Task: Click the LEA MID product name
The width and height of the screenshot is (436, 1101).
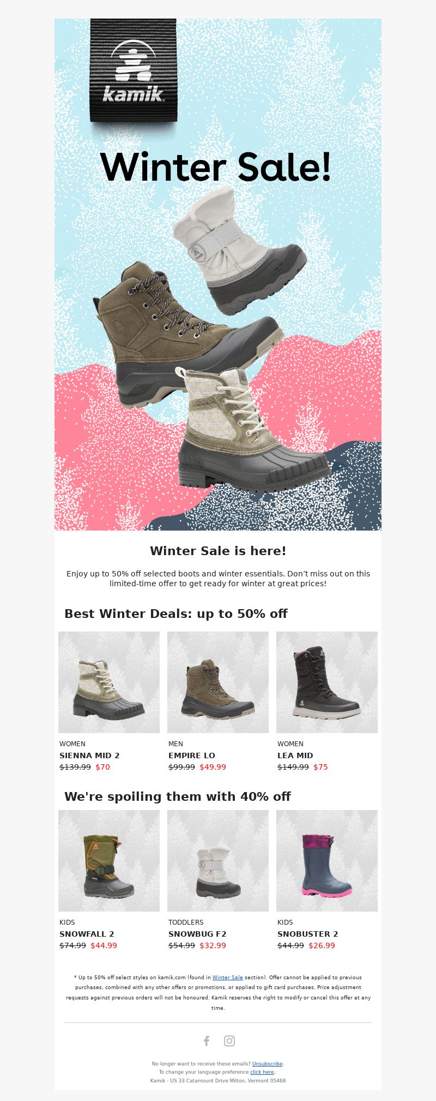Action: point(295,755)
